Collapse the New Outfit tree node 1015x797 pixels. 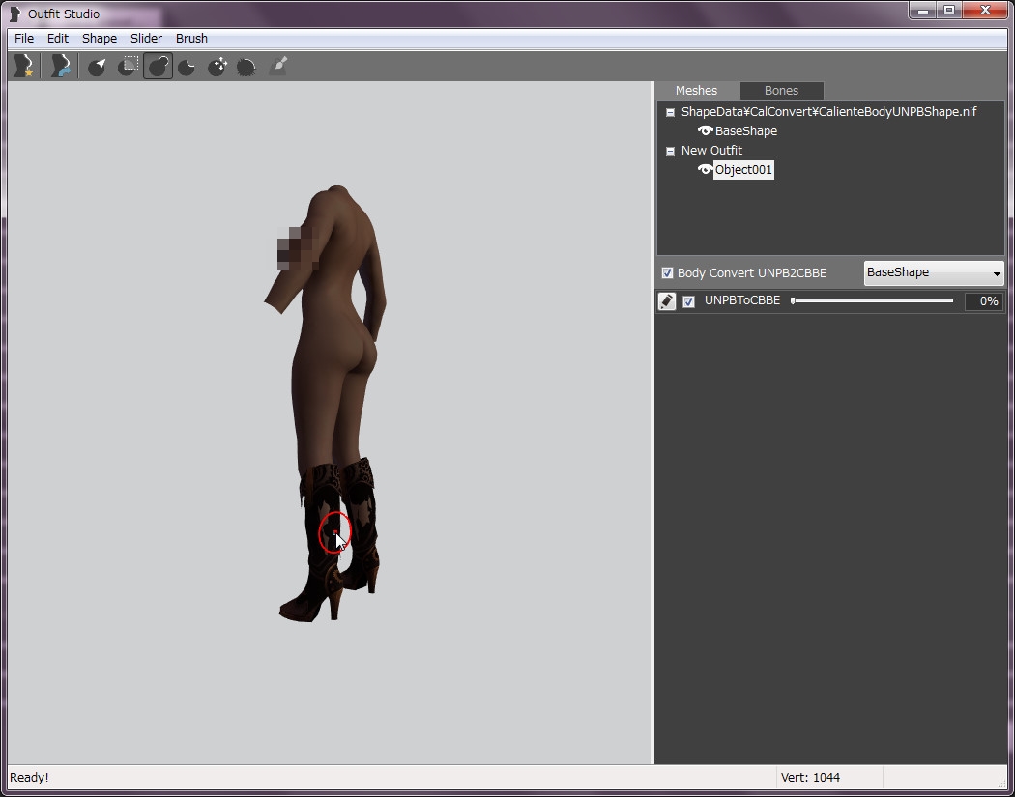pos(670,151)
